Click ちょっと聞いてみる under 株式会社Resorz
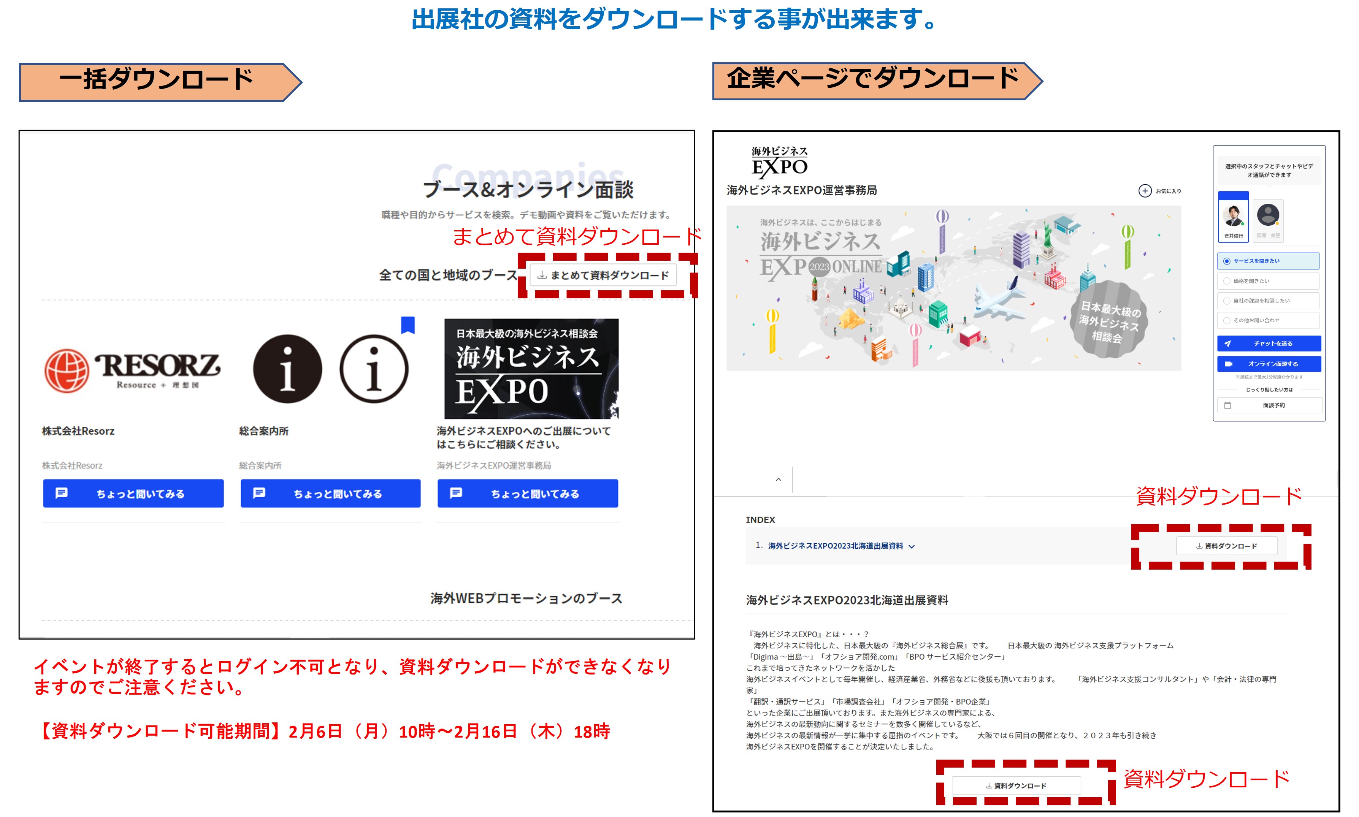The width and height of the screenshot is (1359, 817). [133, 493]
